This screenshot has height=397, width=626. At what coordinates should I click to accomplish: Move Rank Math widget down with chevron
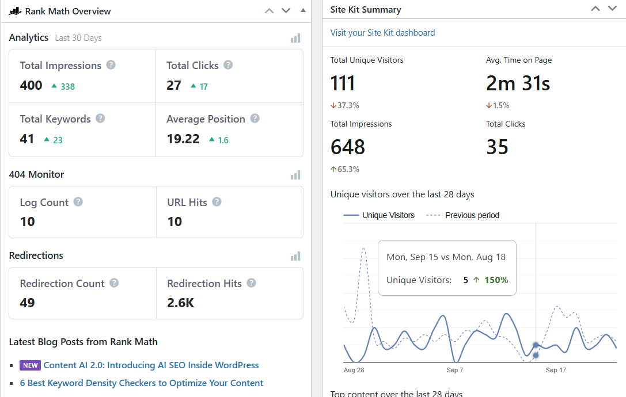click(286, 10)
